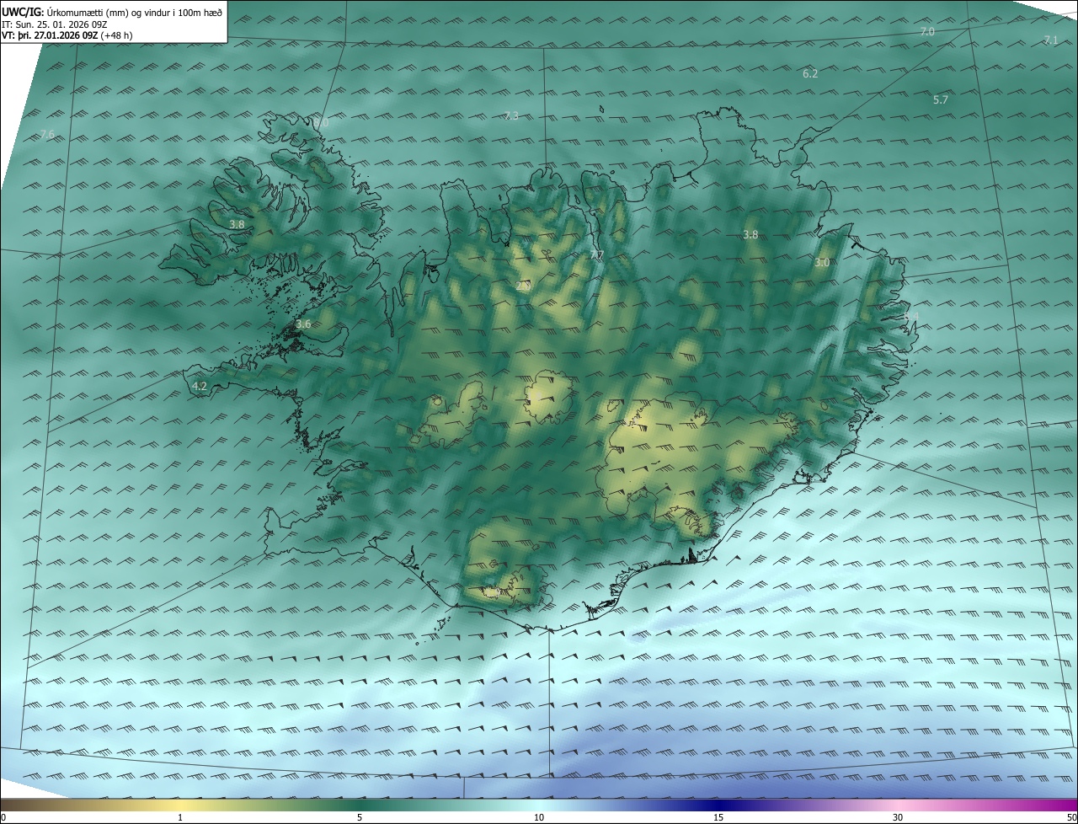Click the '0' label on the colorbar
This screenshot has height=824, width=1078.
pyautogui.click(x=3, y=818)
